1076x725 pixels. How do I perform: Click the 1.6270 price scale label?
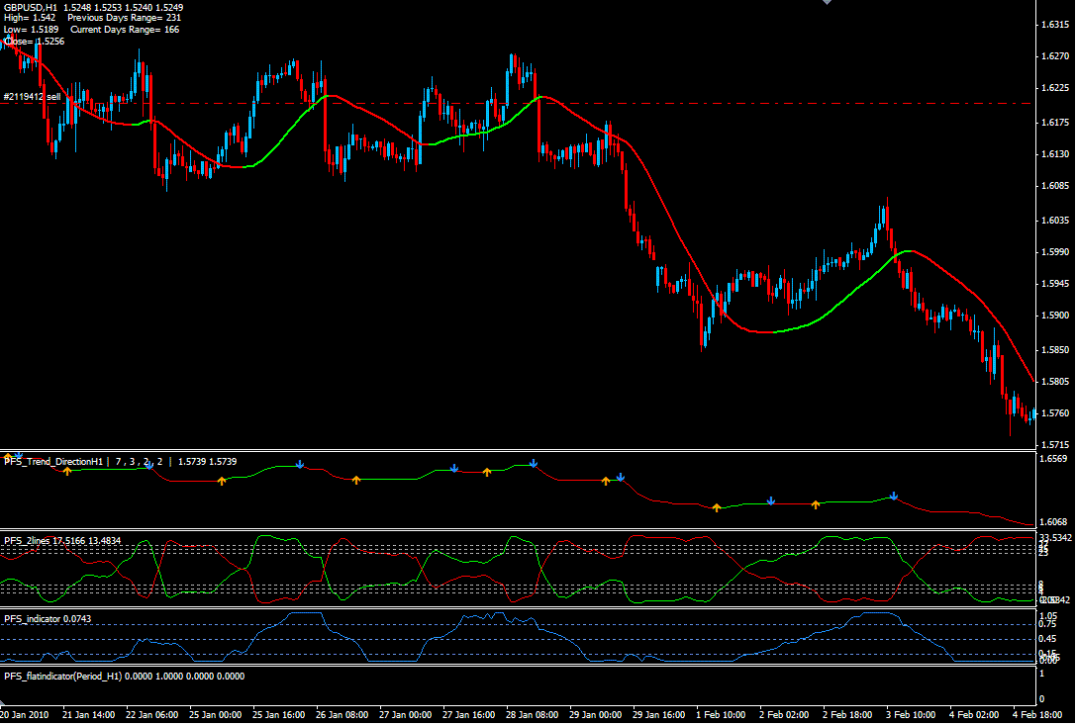point(1055,57)
